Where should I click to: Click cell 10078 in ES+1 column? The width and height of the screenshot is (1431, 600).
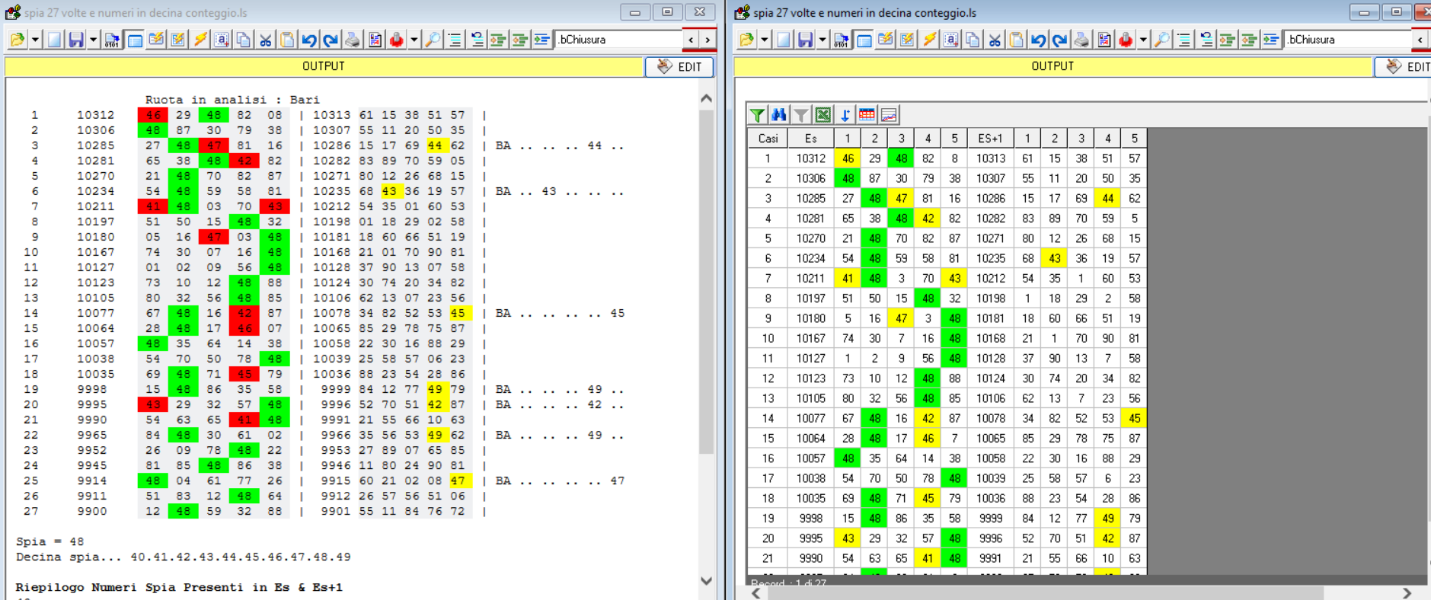(x=990, y=418)
